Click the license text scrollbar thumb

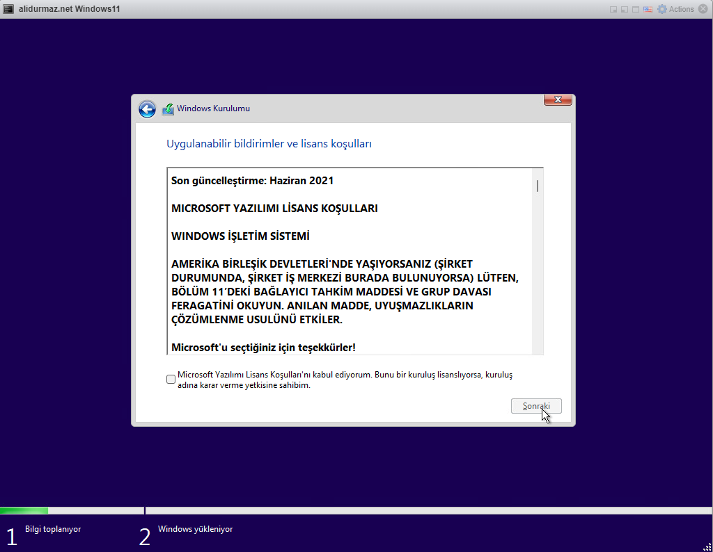[537, 186]
